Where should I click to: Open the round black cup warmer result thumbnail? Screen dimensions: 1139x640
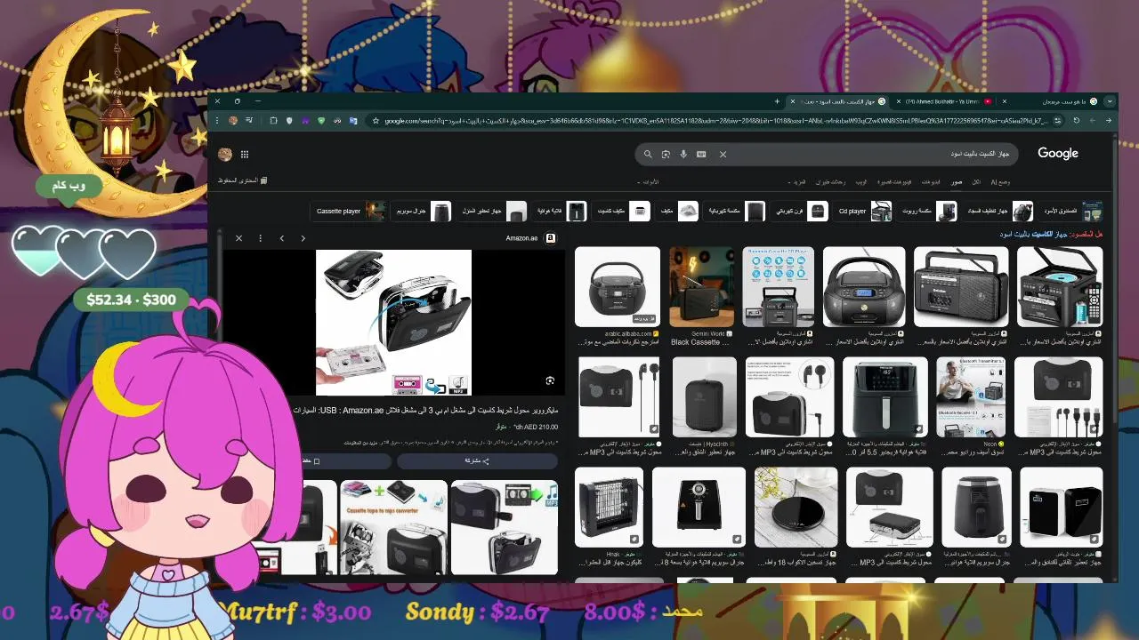(796, 507)
